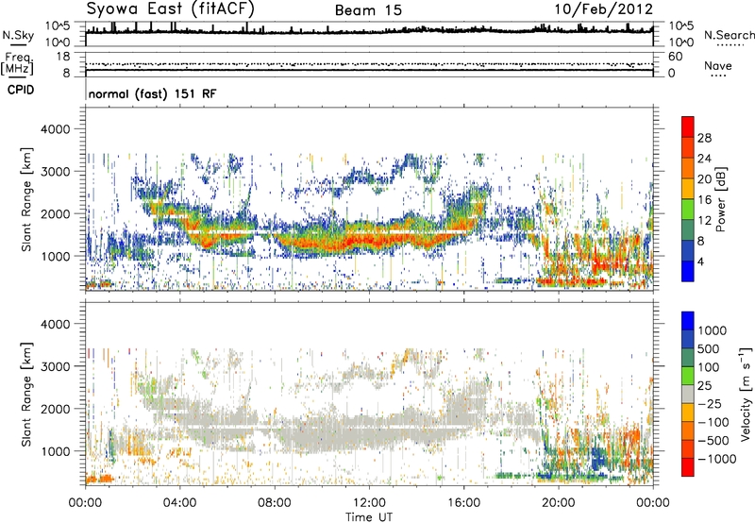Viewport: 755px width, 523px height.
Task: Click the 'Nave' legend label
Action: tap(718, 66)
